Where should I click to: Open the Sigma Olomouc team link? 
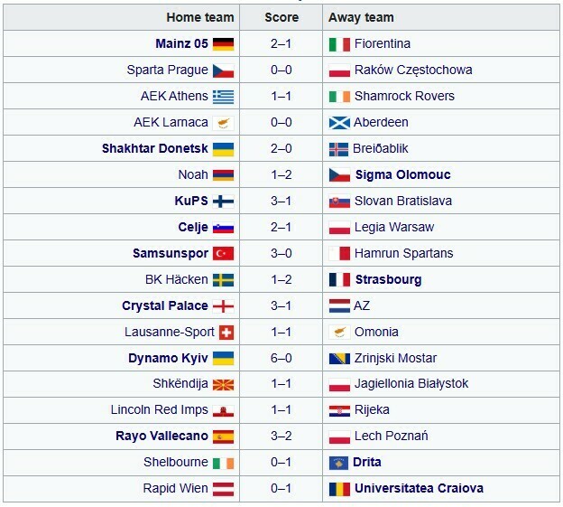point(402,174)
